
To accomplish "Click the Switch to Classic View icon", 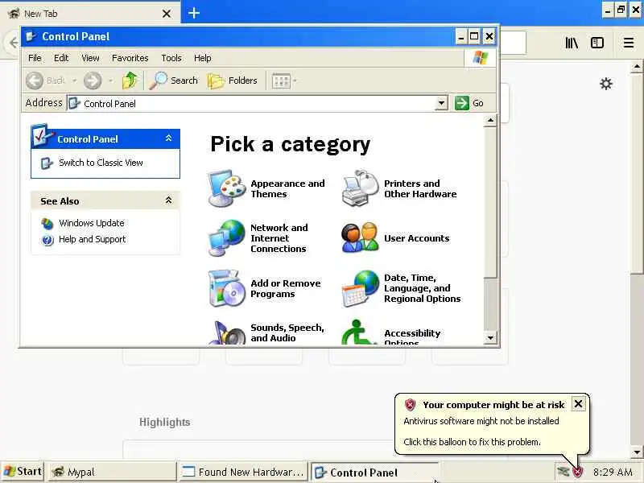I will 47,163.
